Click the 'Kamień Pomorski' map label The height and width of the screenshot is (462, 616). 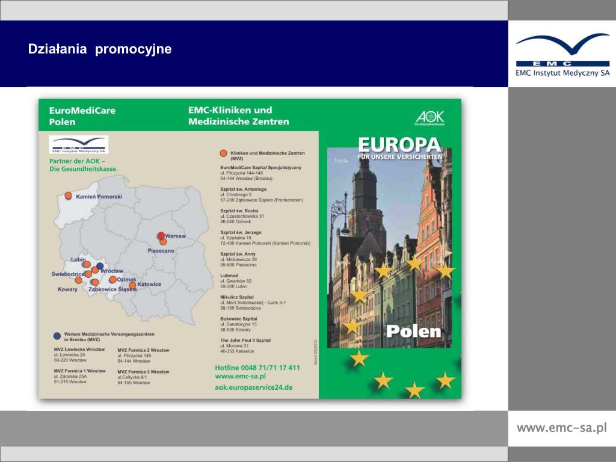pos(99,197)
